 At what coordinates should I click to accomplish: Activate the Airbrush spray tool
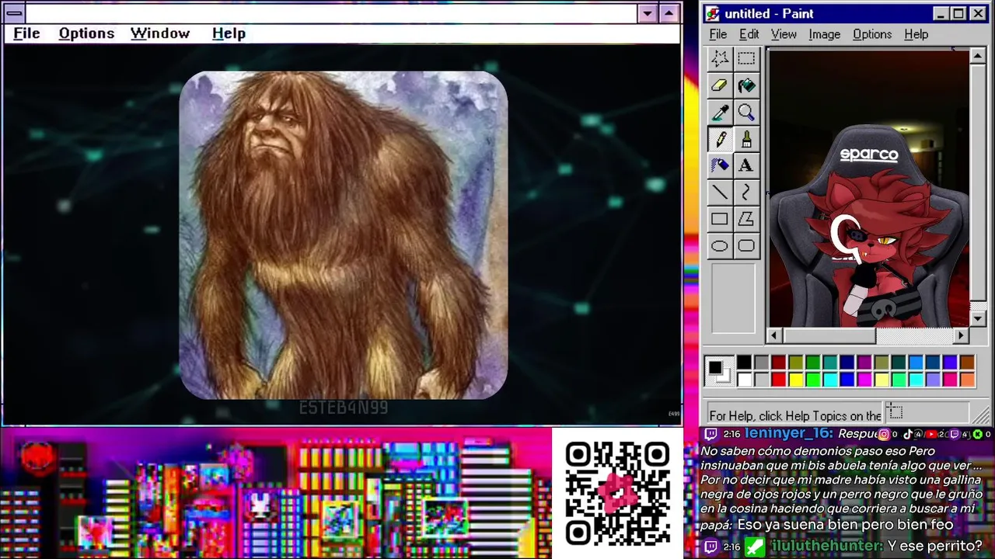click(x=720, y=165)
